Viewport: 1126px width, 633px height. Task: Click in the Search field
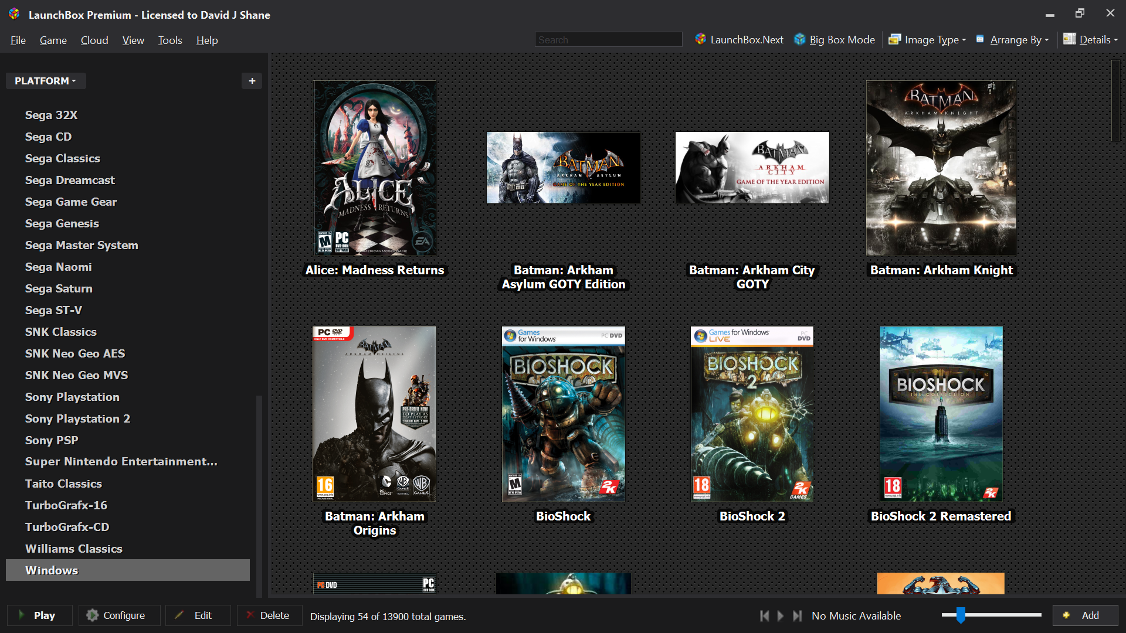coord(609,40)
